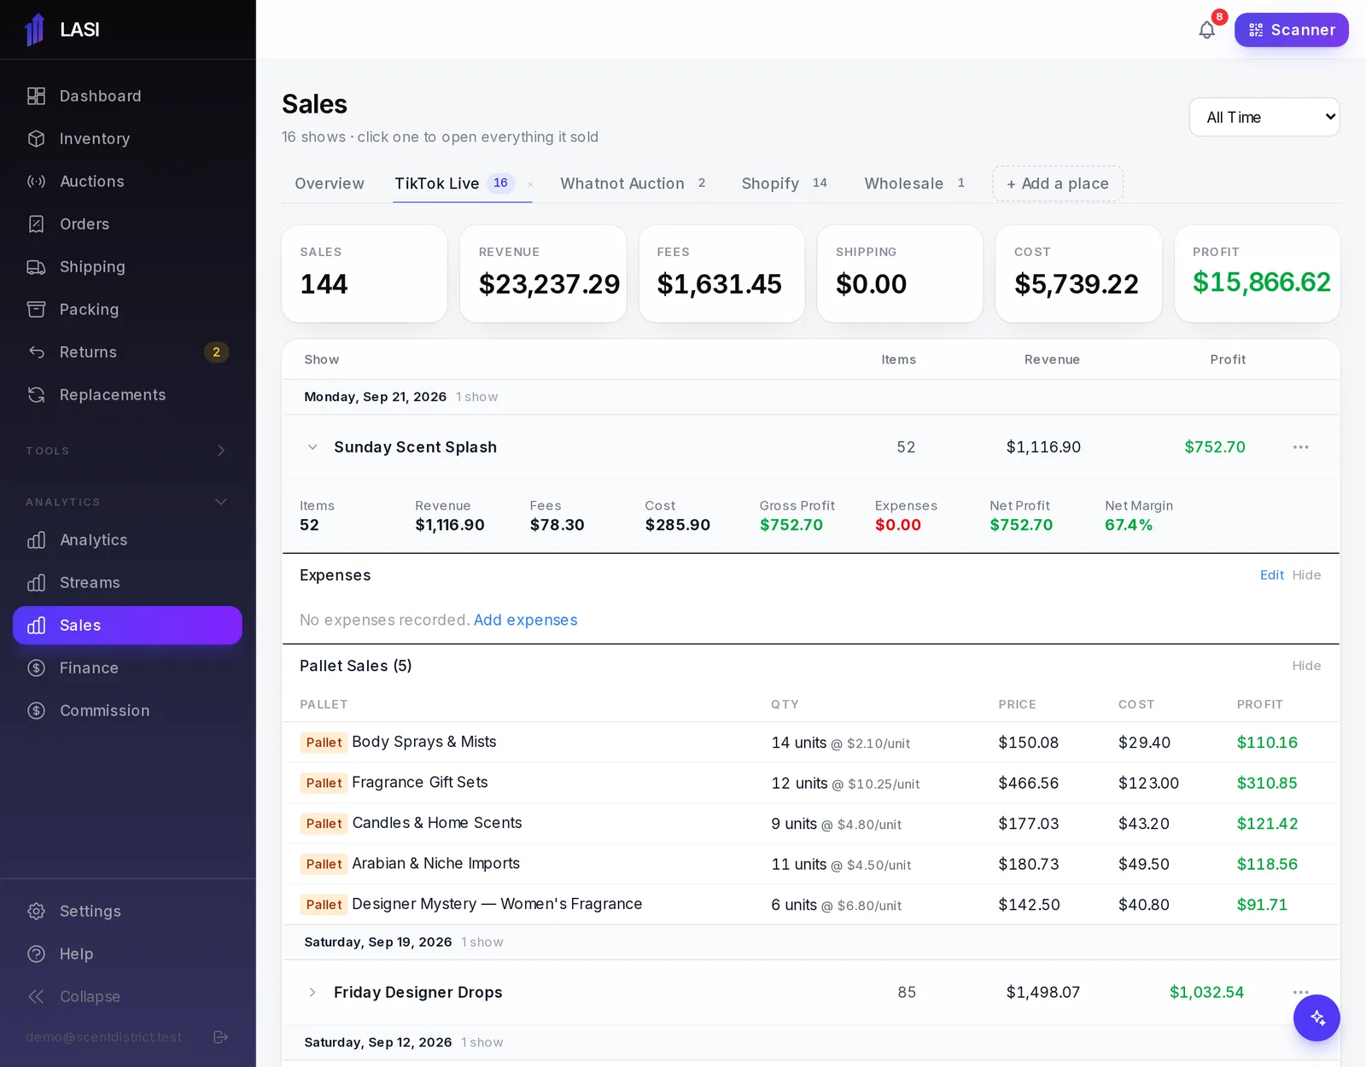Viewport: 1366px width, 1067px height.
Task: Go to Replacements
Action: 127,395
